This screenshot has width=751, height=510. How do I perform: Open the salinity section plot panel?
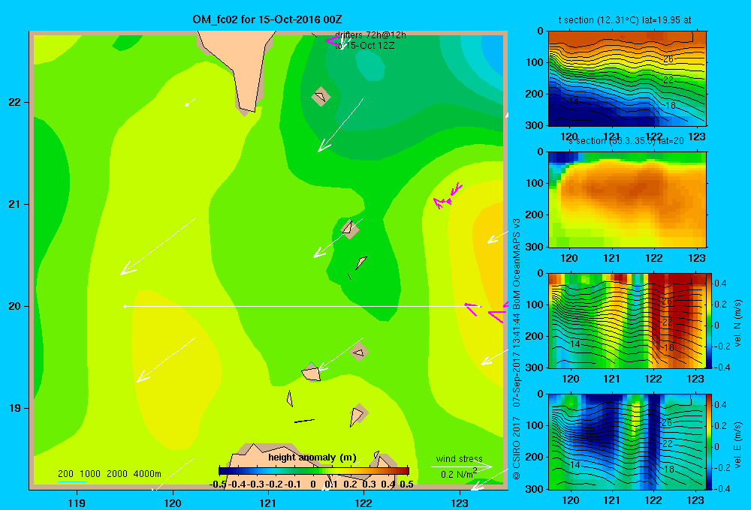pos(627,199)
